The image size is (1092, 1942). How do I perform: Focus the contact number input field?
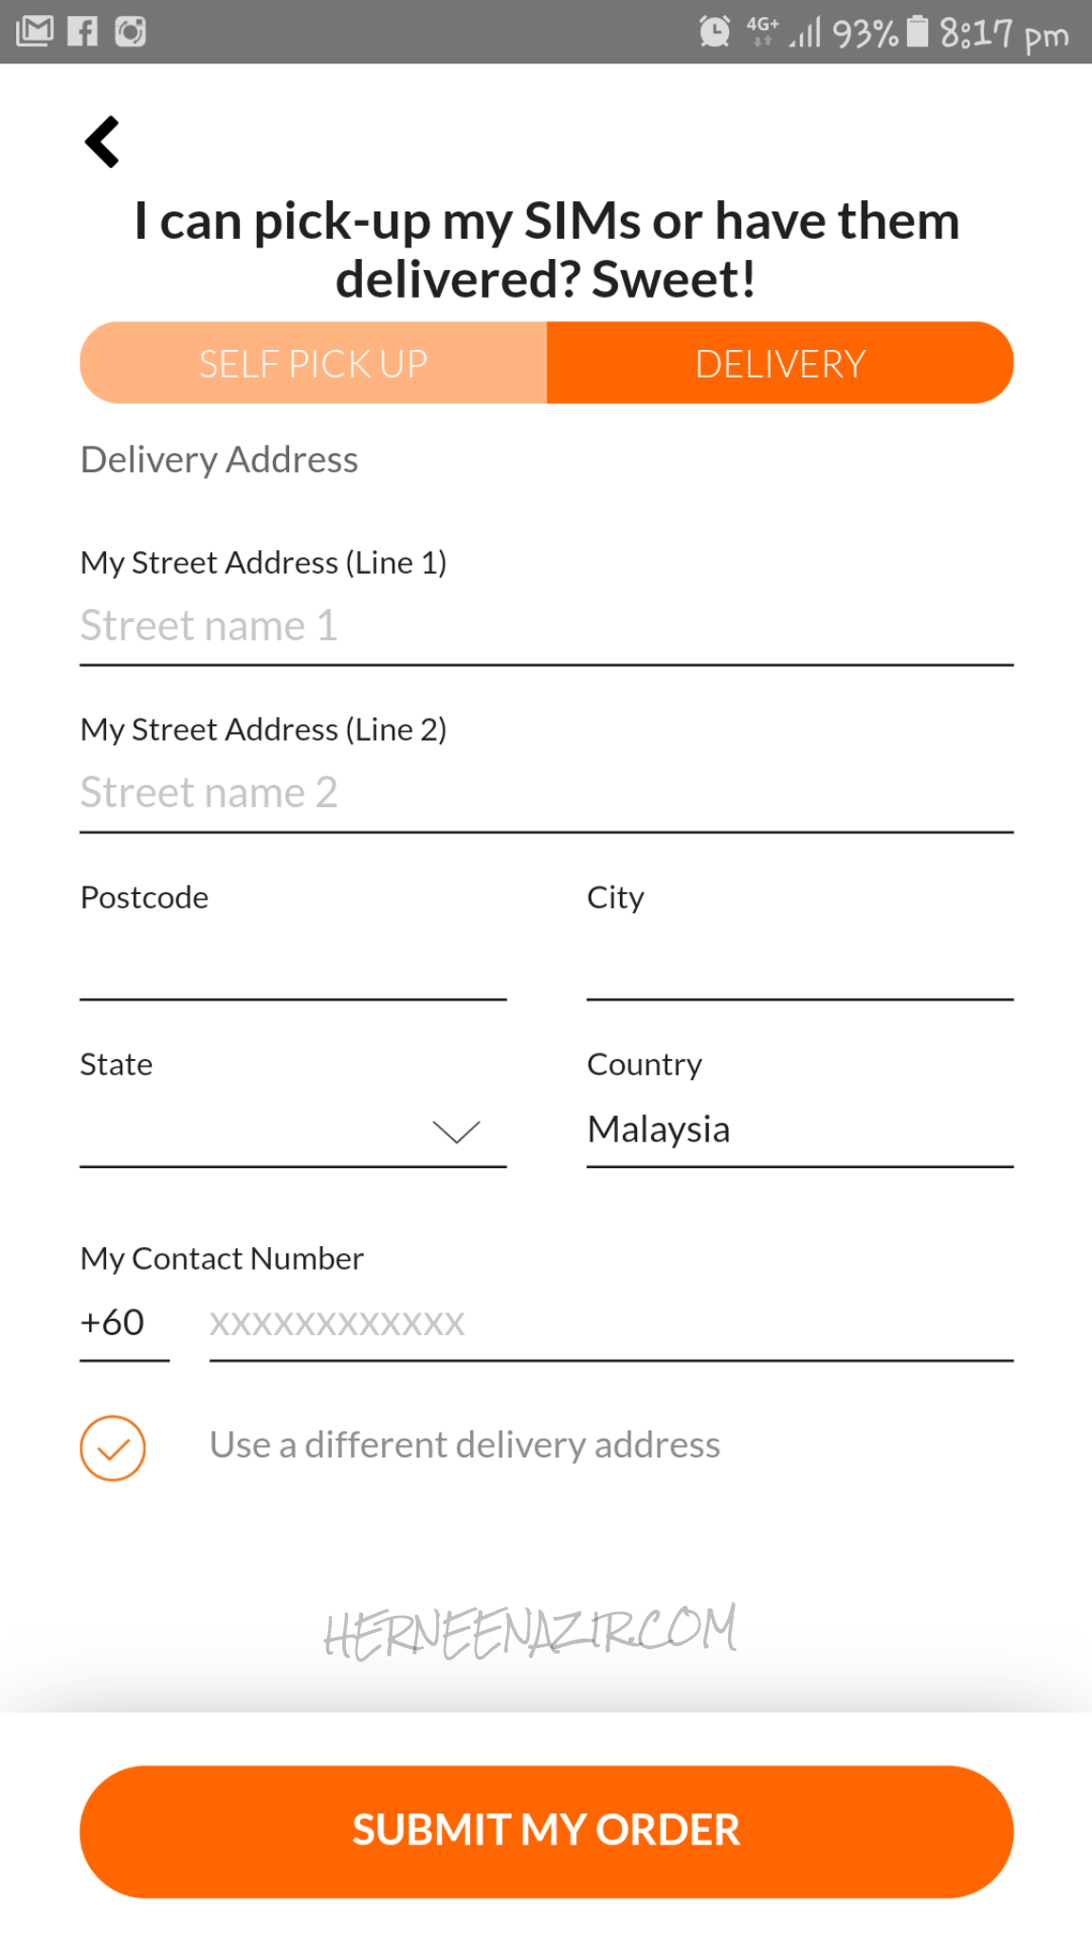(610, 1324)
